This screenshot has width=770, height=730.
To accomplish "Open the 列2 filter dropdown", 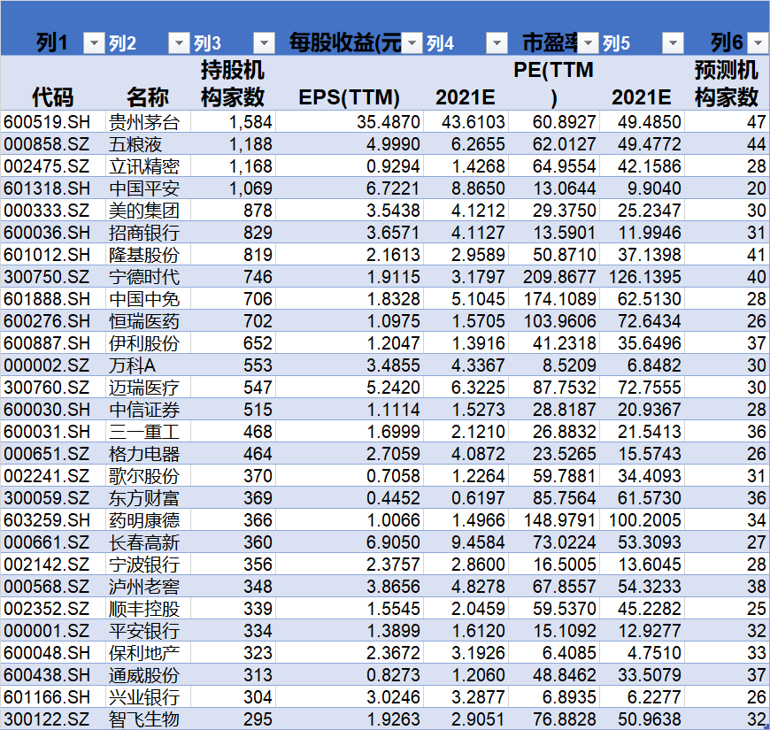I will pyautogui.click(x=179, y=43).
